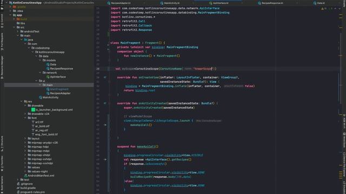Image resolution: width=346 pixels, height=194 pixels.
Task: Select the libs folder
Action: [21, 23]
